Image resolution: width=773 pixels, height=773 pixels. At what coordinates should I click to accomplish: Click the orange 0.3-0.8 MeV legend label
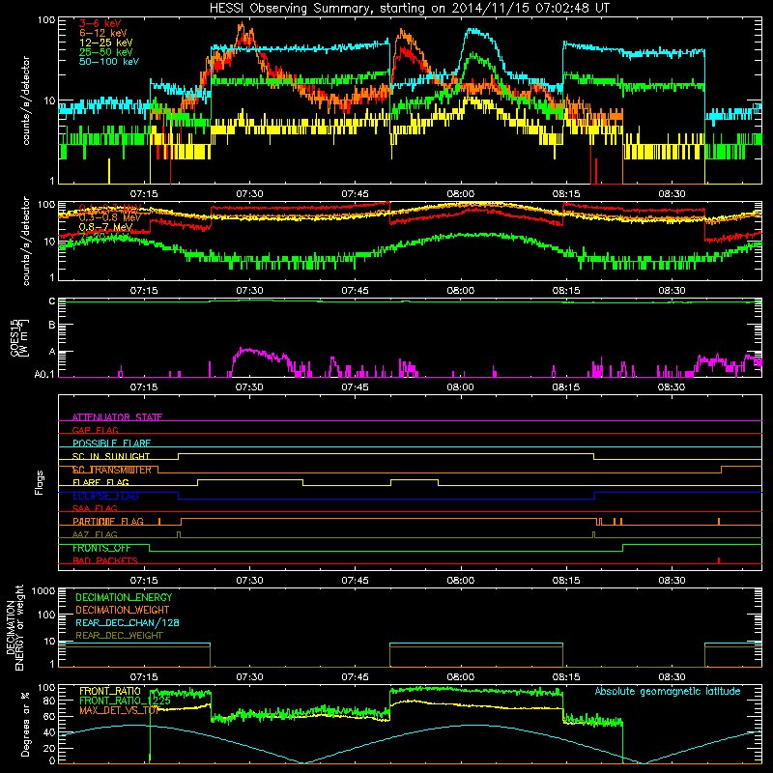pos(110,217)
